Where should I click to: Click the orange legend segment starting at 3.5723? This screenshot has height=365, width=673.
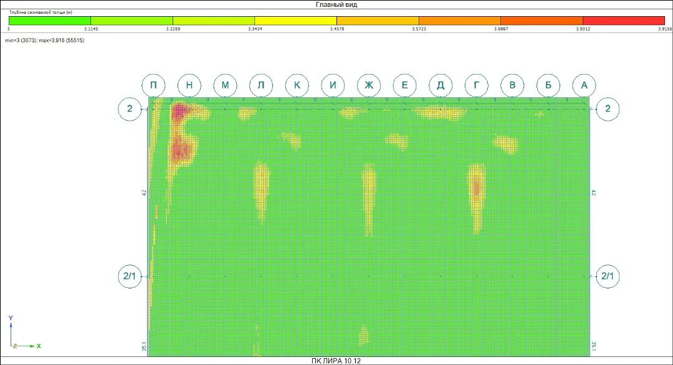460,21
